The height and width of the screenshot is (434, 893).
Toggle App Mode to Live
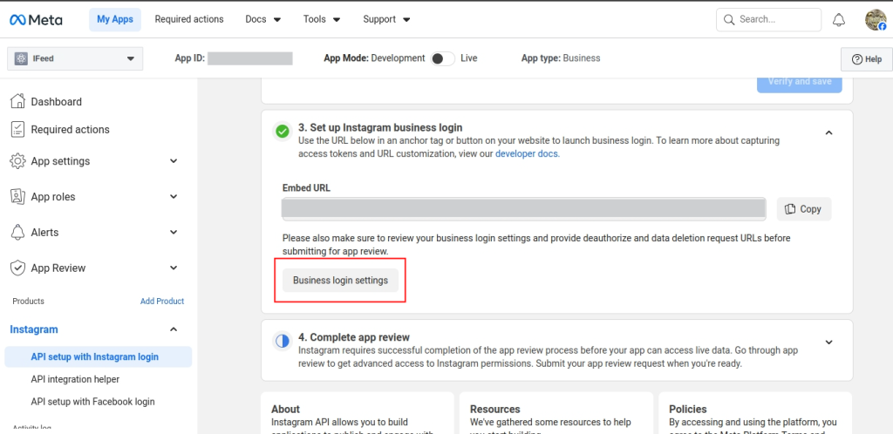442,58
